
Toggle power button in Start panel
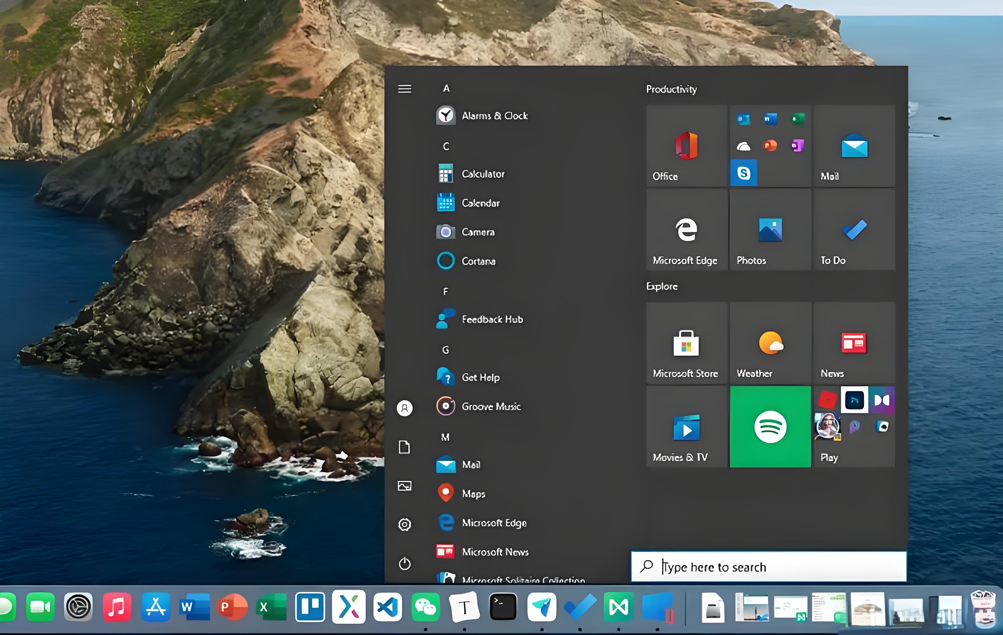[x=404, y=563]
